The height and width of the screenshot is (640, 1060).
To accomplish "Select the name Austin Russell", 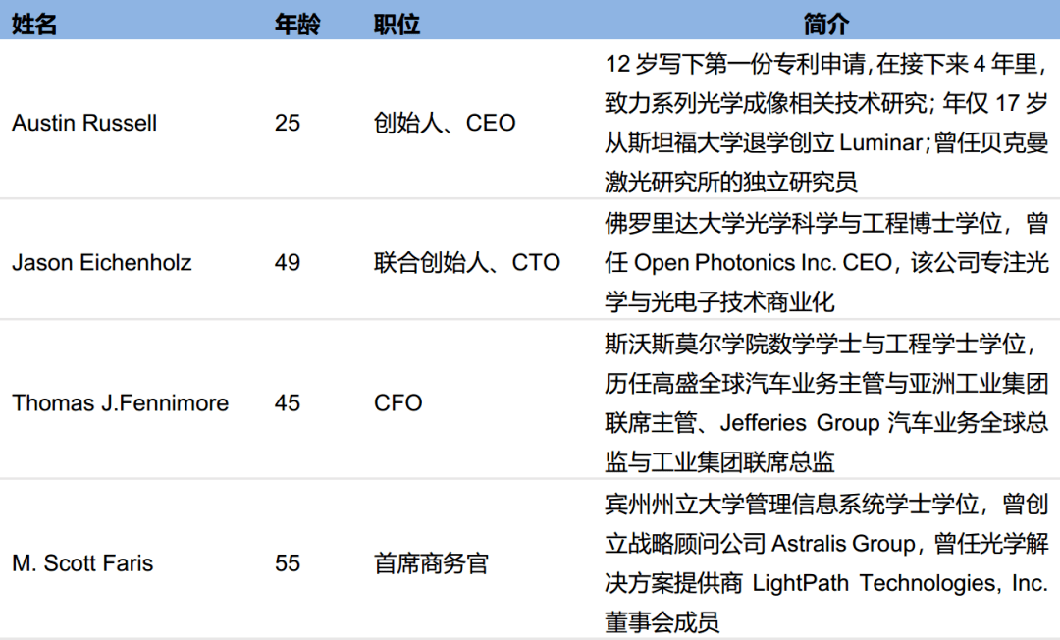I will pos(84,123).
